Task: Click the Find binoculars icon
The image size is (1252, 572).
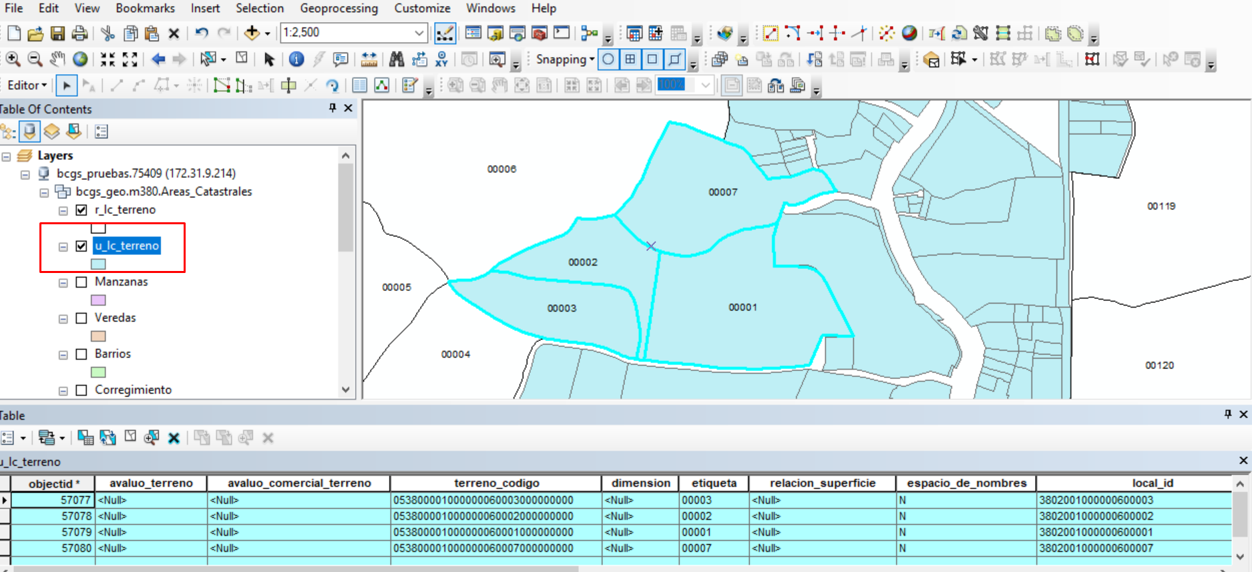Action: [x=397, y=59]
